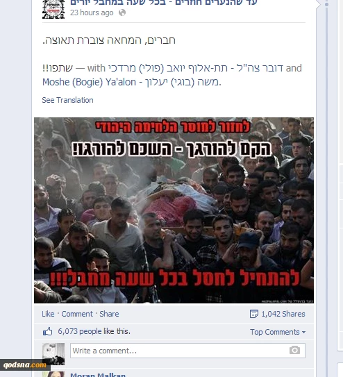343x377 pixels.
Task: Open the posted funeral image
Action: (x=174, y=210)
